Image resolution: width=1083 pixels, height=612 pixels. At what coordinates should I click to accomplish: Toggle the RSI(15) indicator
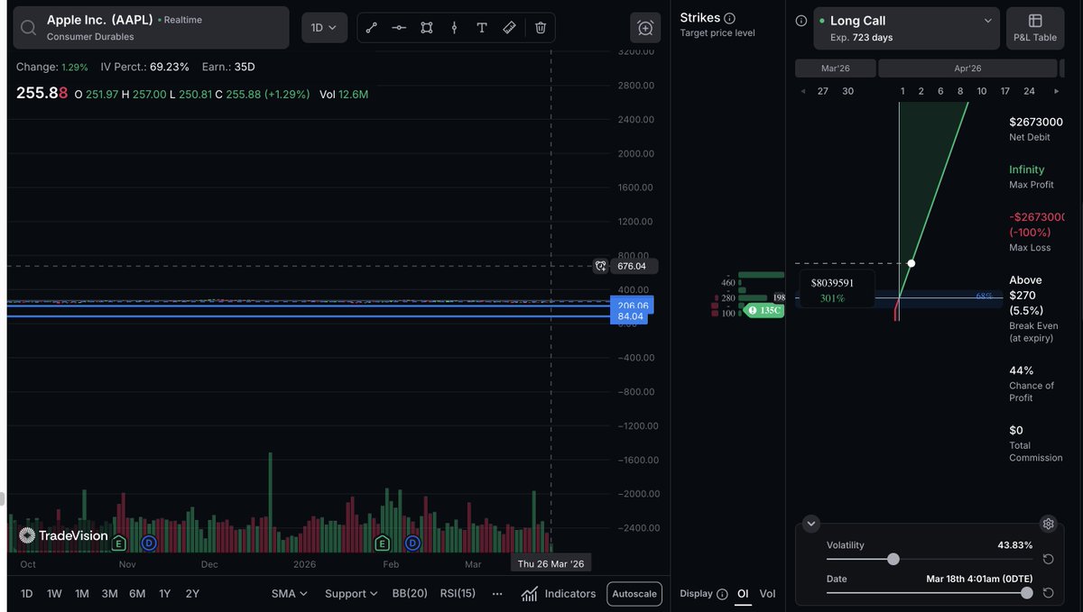click(x=458, y=594)
